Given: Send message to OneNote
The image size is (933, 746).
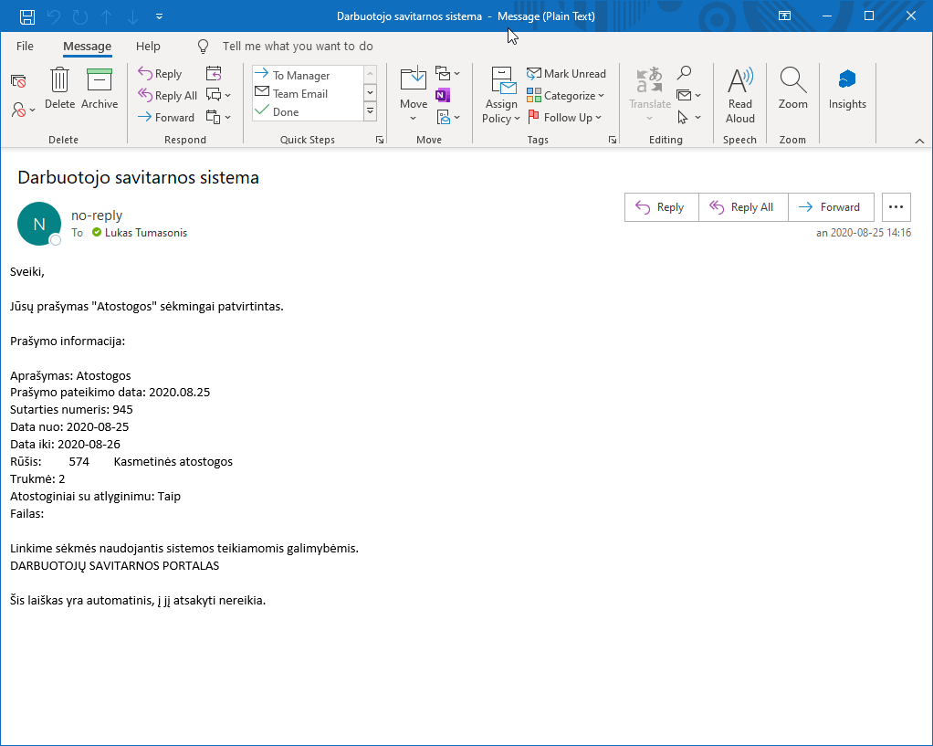Looking at the screenshot, I should click(443, 95).
